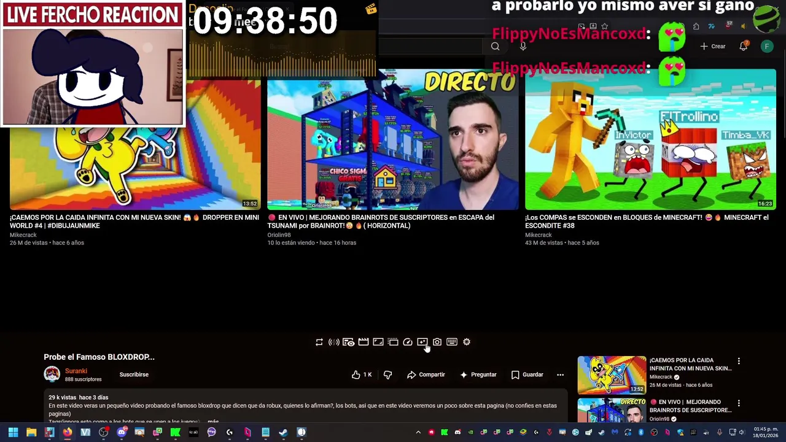Screen dimensions: 786x442
Task: Open Steam from taskbar
Action: point(283,432)
